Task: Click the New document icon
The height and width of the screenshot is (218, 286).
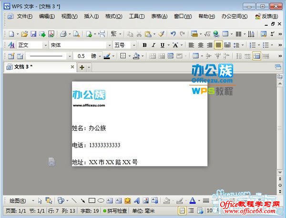Action: (11, 34)
